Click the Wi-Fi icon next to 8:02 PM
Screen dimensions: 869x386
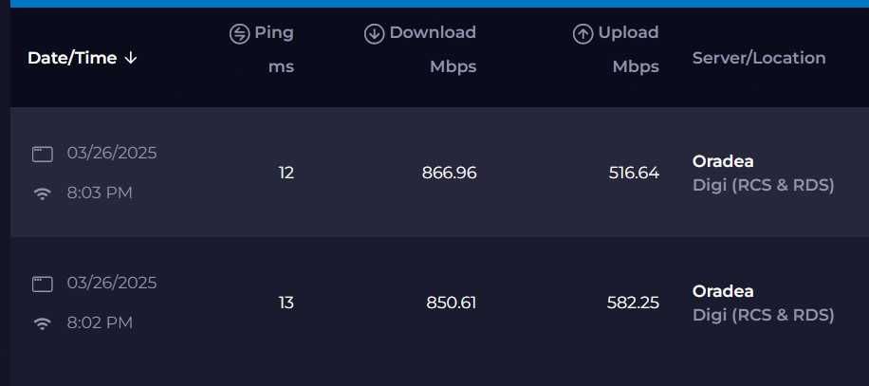[42, 323]
